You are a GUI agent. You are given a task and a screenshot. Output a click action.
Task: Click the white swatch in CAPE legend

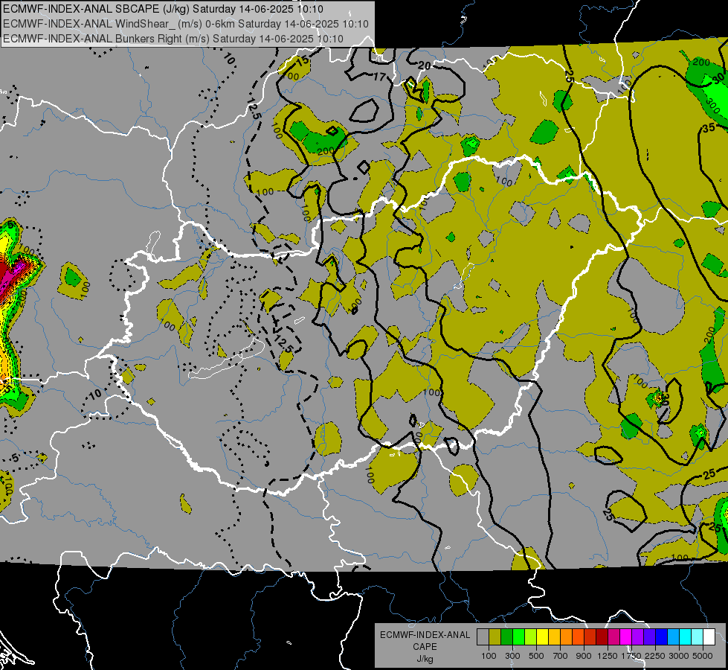coord(709,637)
